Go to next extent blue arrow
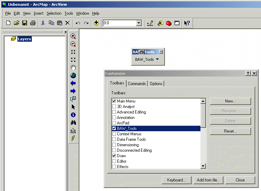This screenshot has width=261, height=191. 73,91
